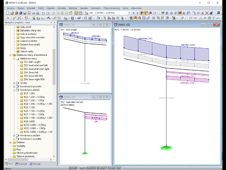
Task: Select the new member line tool
Action: [x=14, y=18]
